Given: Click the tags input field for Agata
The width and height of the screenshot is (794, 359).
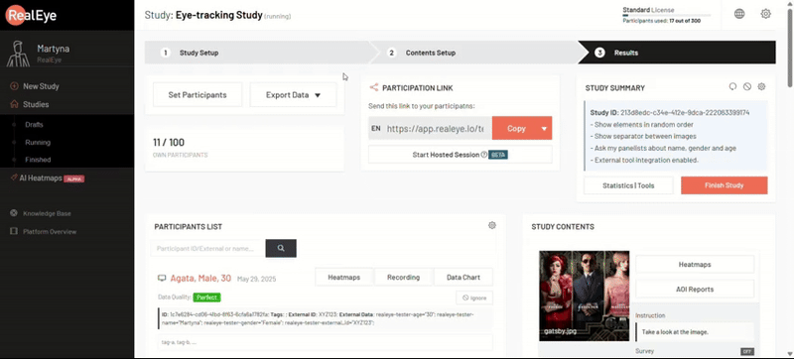Looking at the screenshot, I should click(x=326, y=342).
